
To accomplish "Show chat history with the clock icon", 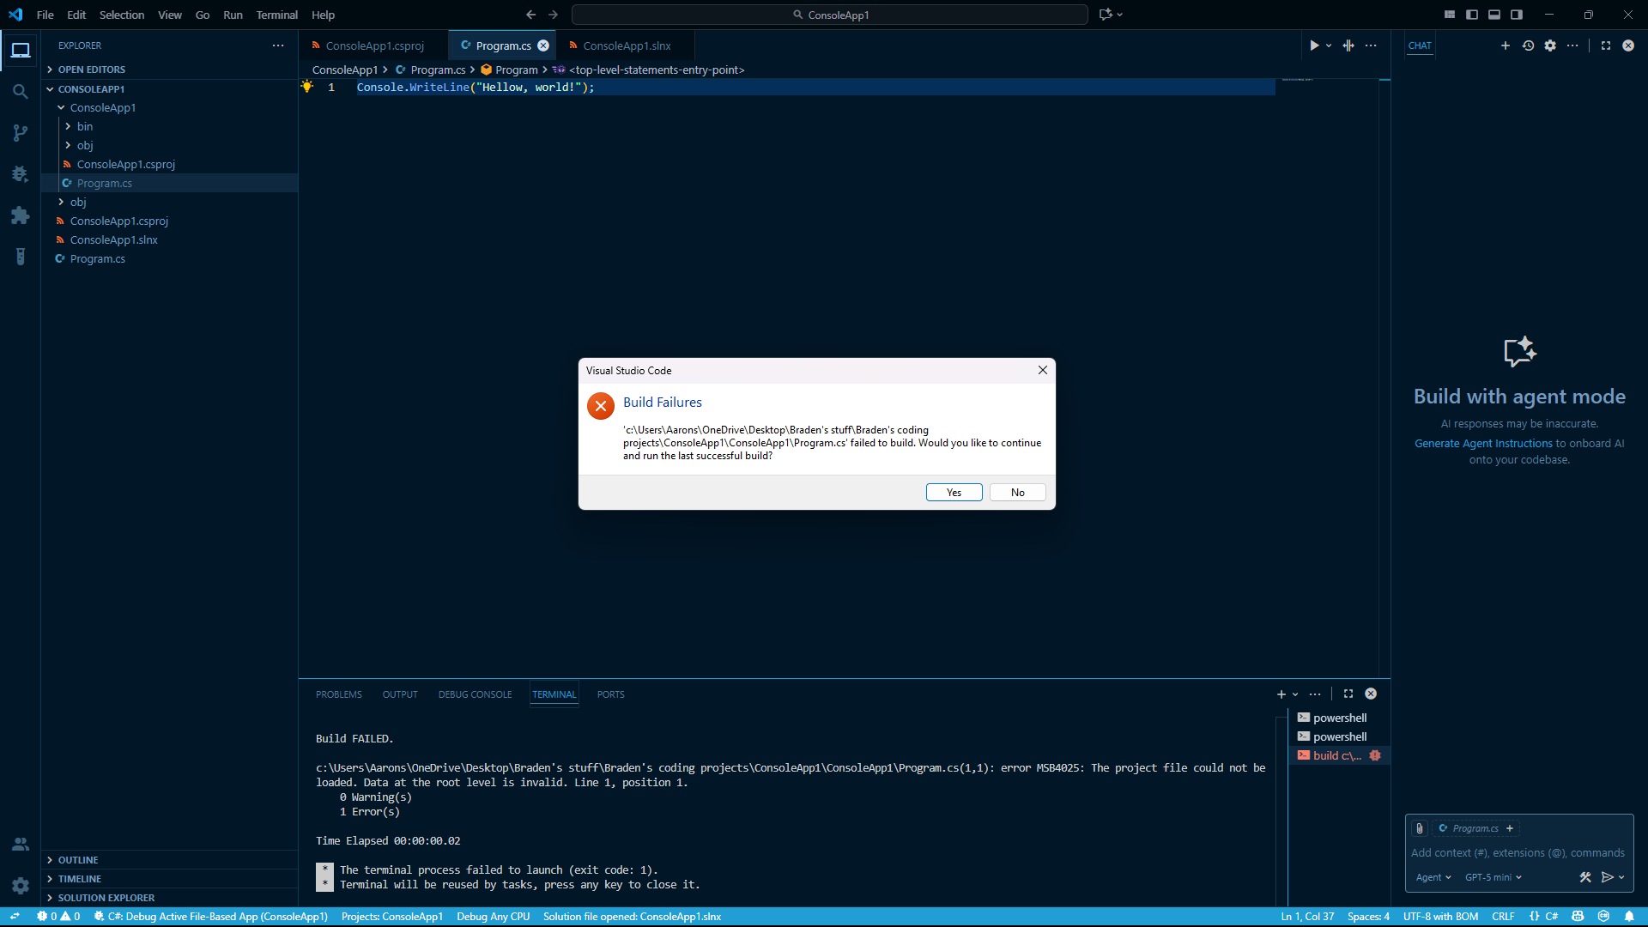I will [1528, 45].
